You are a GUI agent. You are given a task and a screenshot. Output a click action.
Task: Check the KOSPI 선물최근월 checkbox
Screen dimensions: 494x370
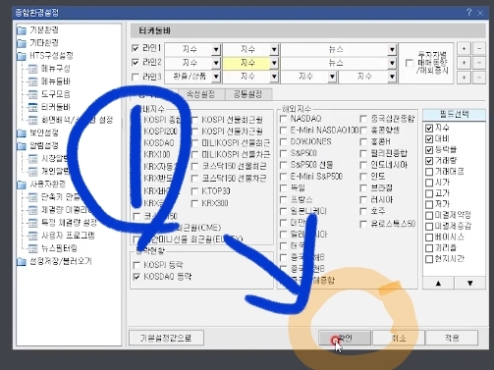pos(194,120)
